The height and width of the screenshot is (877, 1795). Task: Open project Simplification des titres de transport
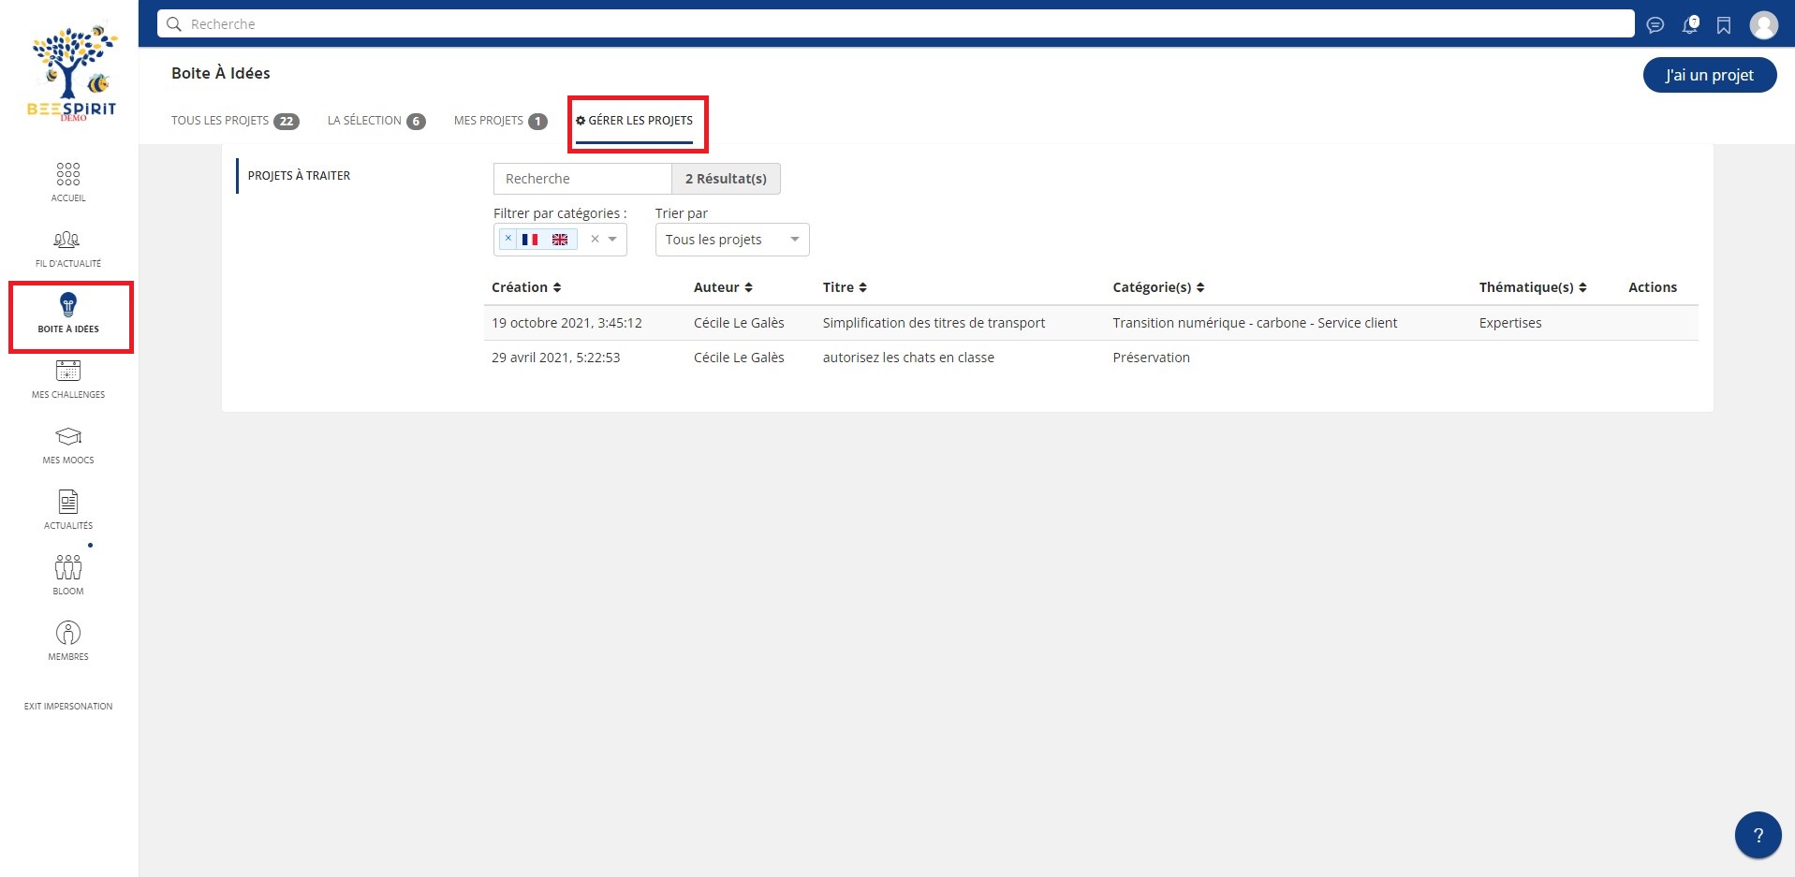pos(934,323)
